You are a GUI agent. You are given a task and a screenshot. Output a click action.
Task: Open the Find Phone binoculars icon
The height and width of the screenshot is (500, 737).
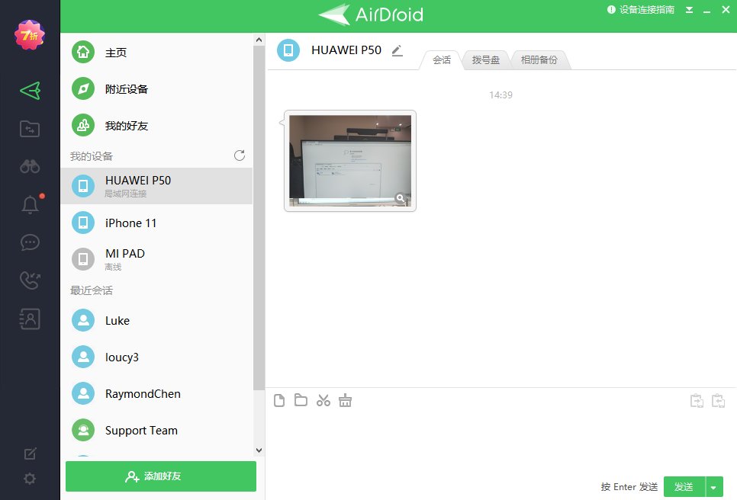[x=30, y=166]
